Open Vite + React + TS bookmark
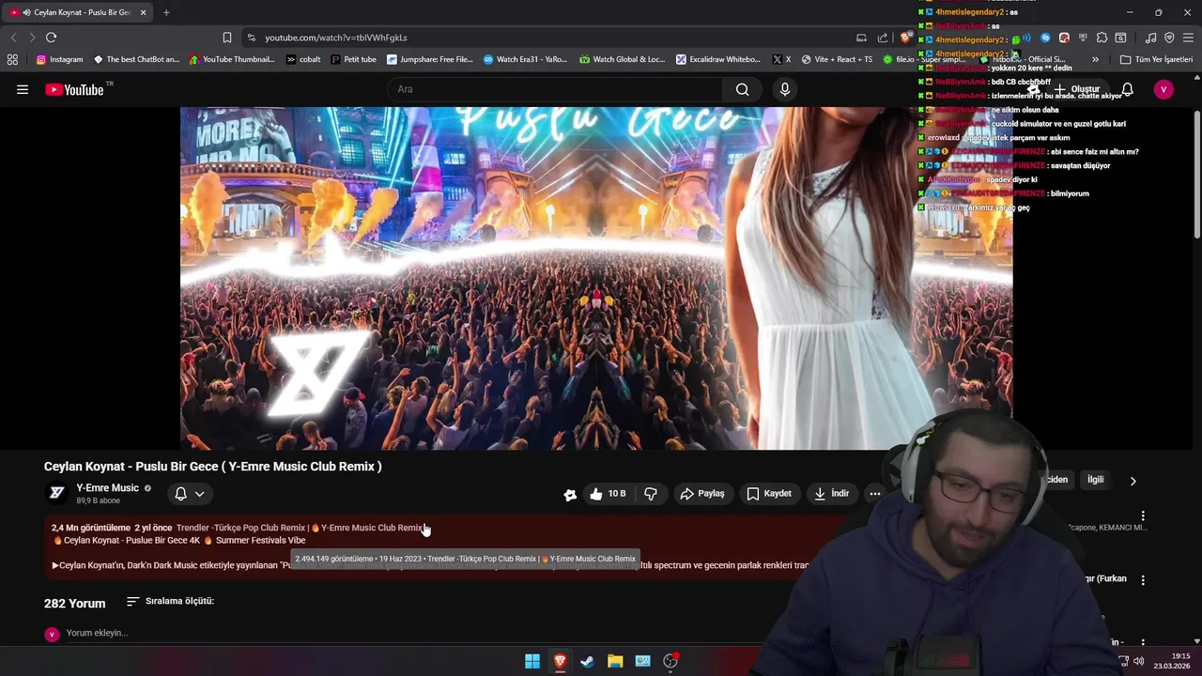1202x676 pixels. pos(837,59)
